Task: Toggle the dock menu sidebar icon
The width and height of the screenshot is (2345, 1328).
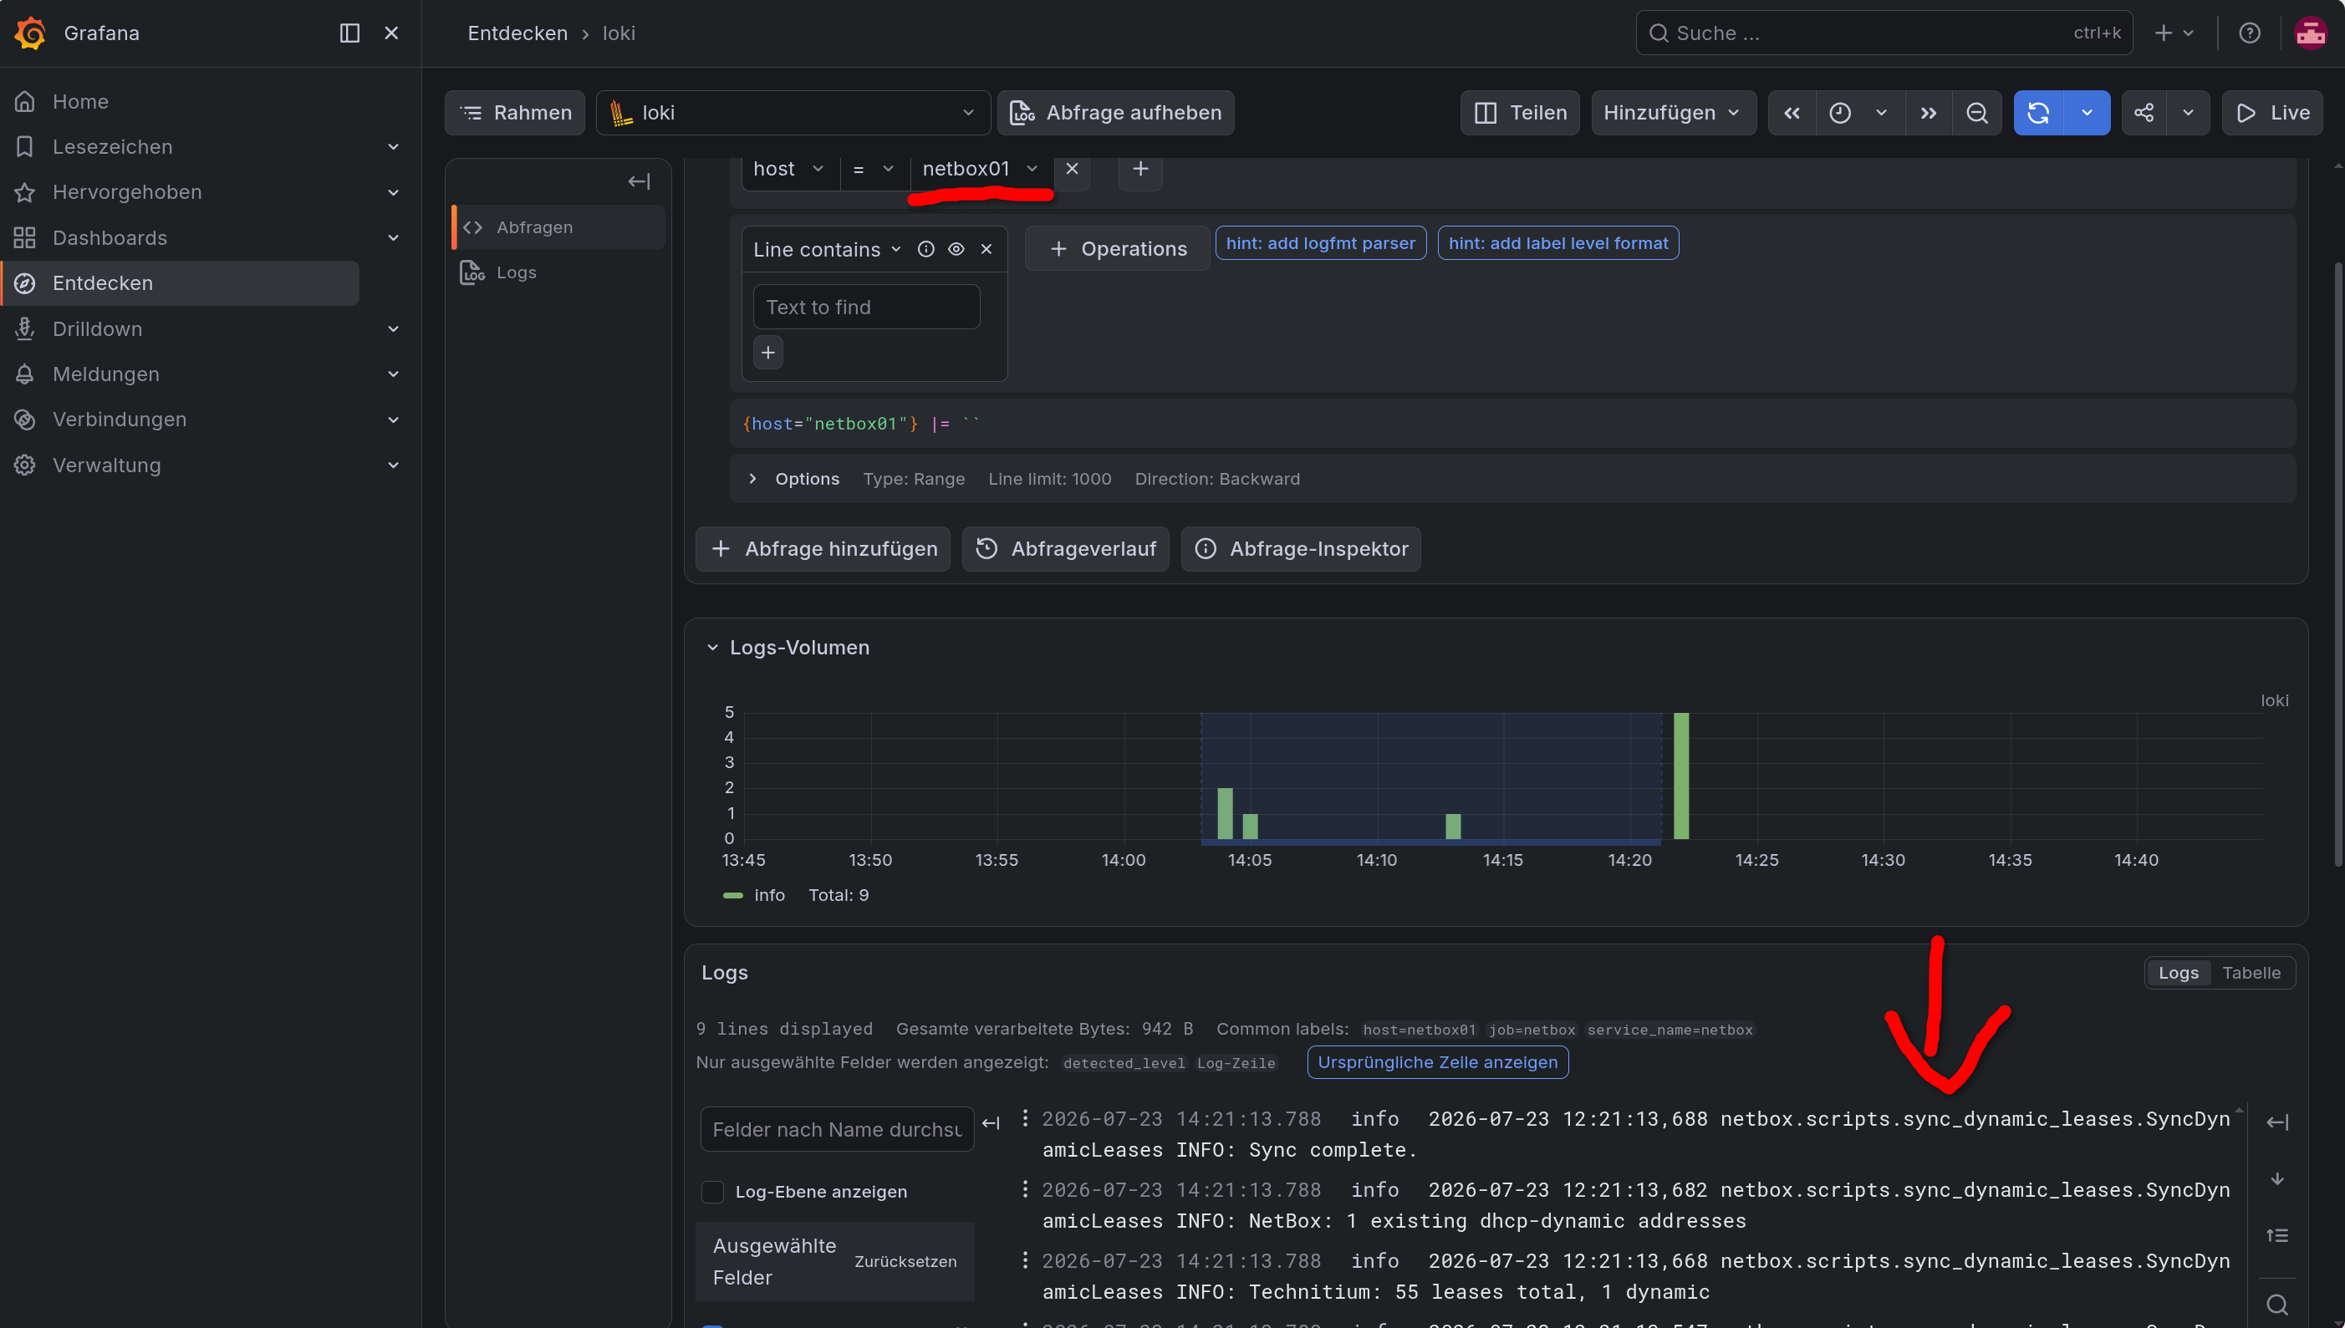Action: click(349, 33)
